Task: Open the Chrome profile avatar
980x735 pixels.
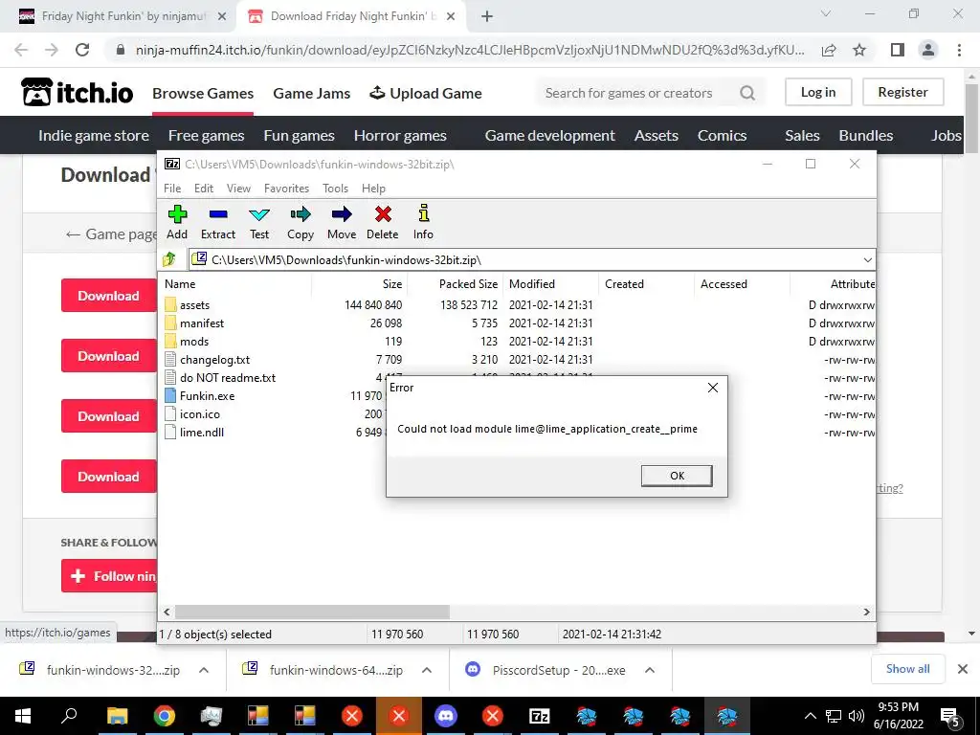Action: [928, 50]
